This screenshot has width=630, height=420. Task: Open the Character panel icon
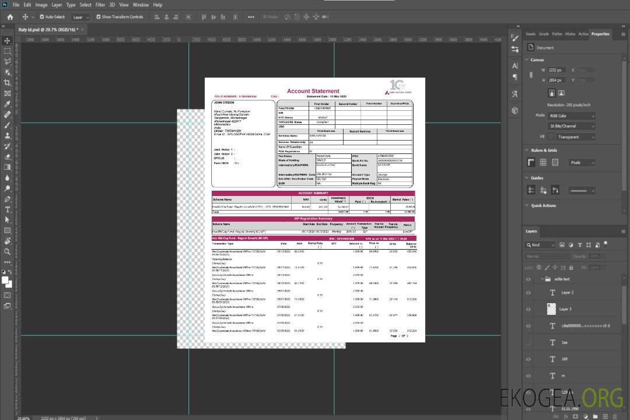pyautogui.click(x=514, y=66)
